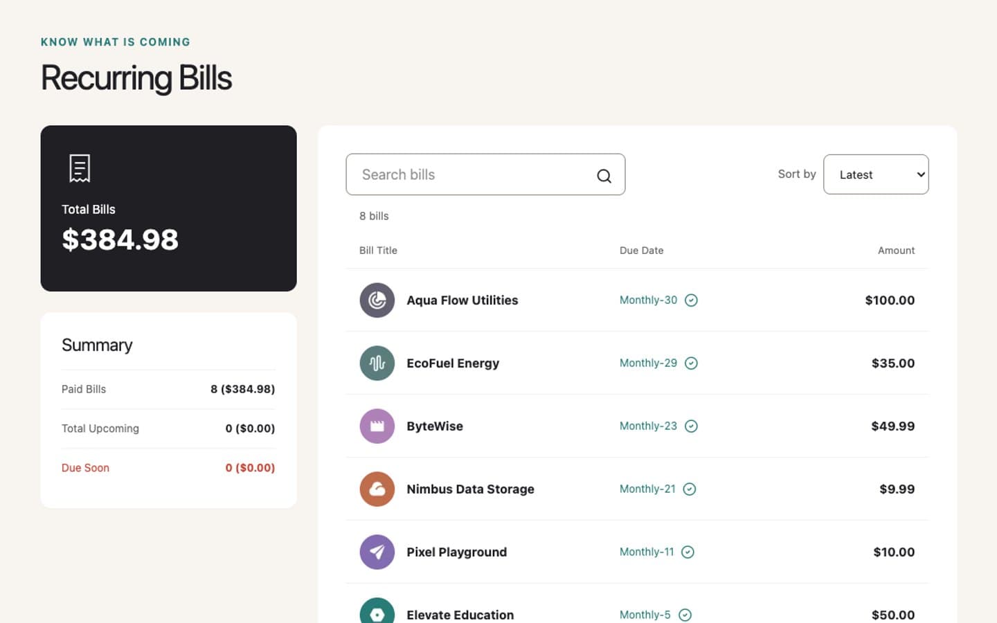Click the paid checkmark beside Monthly-29

click(x=691, y=363)
